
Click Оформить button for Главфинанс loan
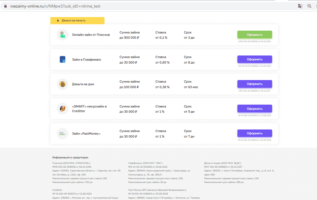tap(254, 59)
